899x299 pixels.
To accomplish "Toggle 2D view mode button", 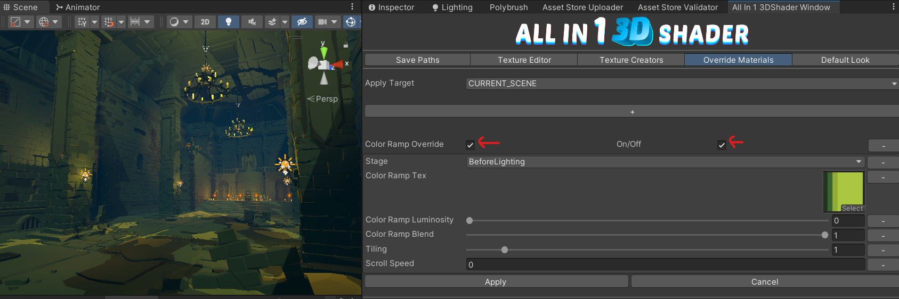I will click(205, 22).
